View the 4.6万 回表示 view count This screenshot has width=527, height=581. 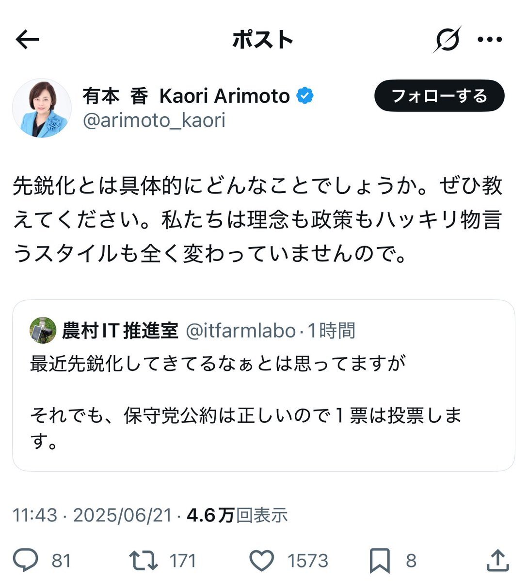[x=237, y=515]
